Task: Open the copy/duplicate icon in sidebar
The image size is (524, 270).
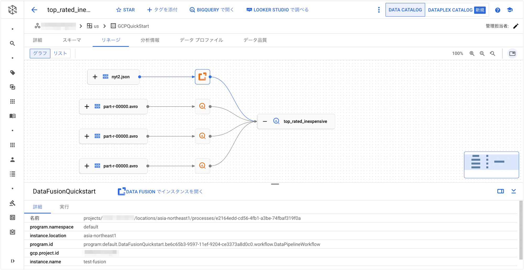Action: click(x=12, y=87)
